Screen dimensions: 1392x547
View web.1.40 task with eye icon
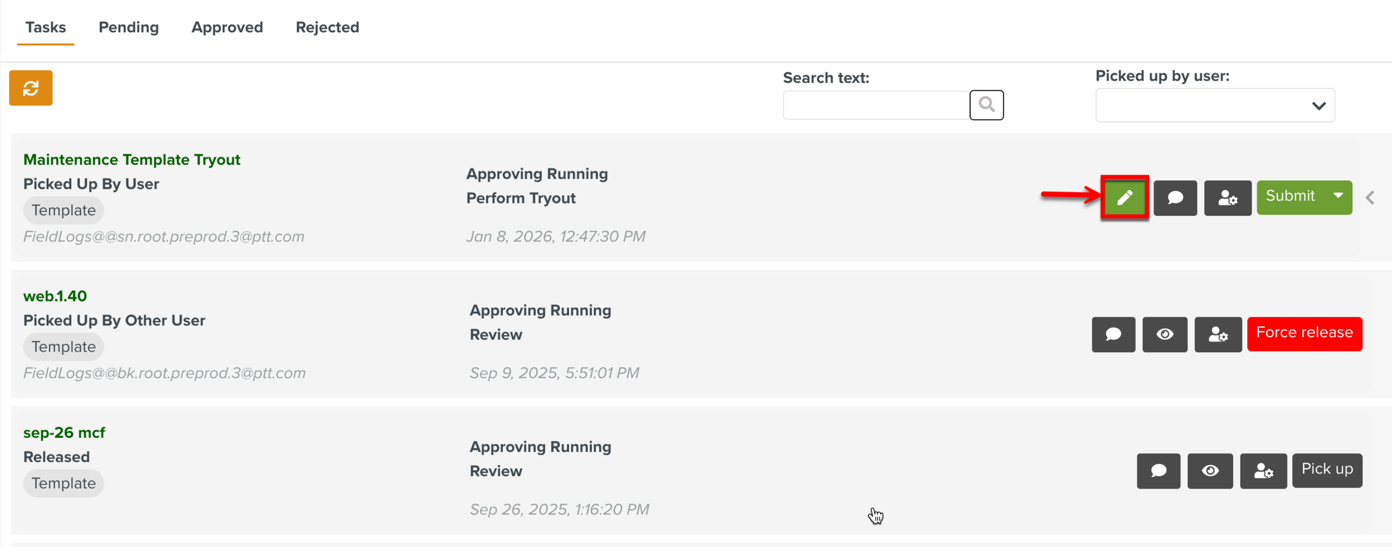[1164, 334]
